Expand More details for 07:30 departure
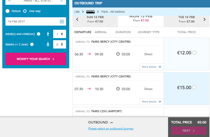 click(152, 101)
